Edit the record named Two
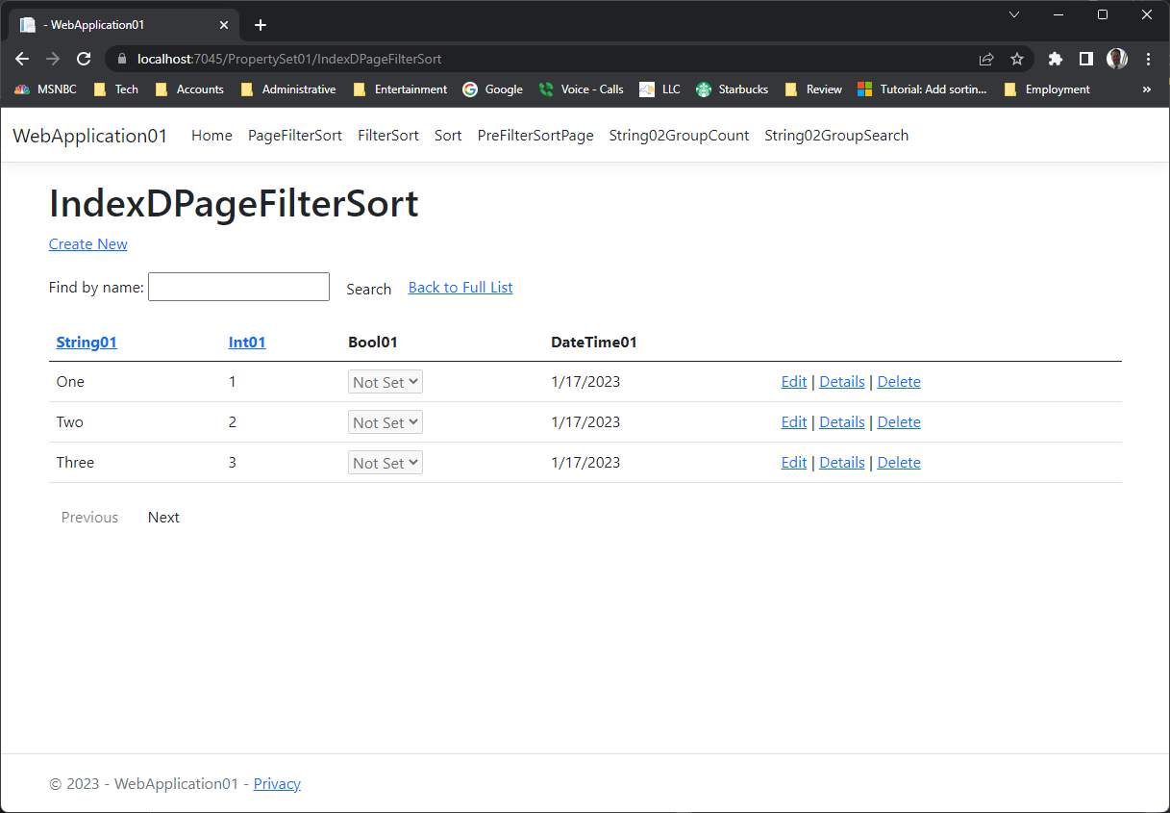The width and height of the screenshot is (1170, 813). [794, 422]
